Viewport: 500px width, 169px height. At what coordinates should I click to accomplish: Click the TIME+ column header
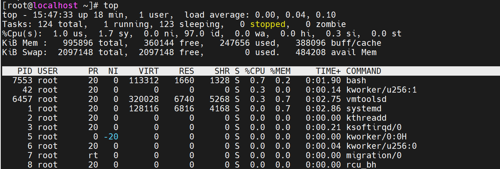point(328,71)
